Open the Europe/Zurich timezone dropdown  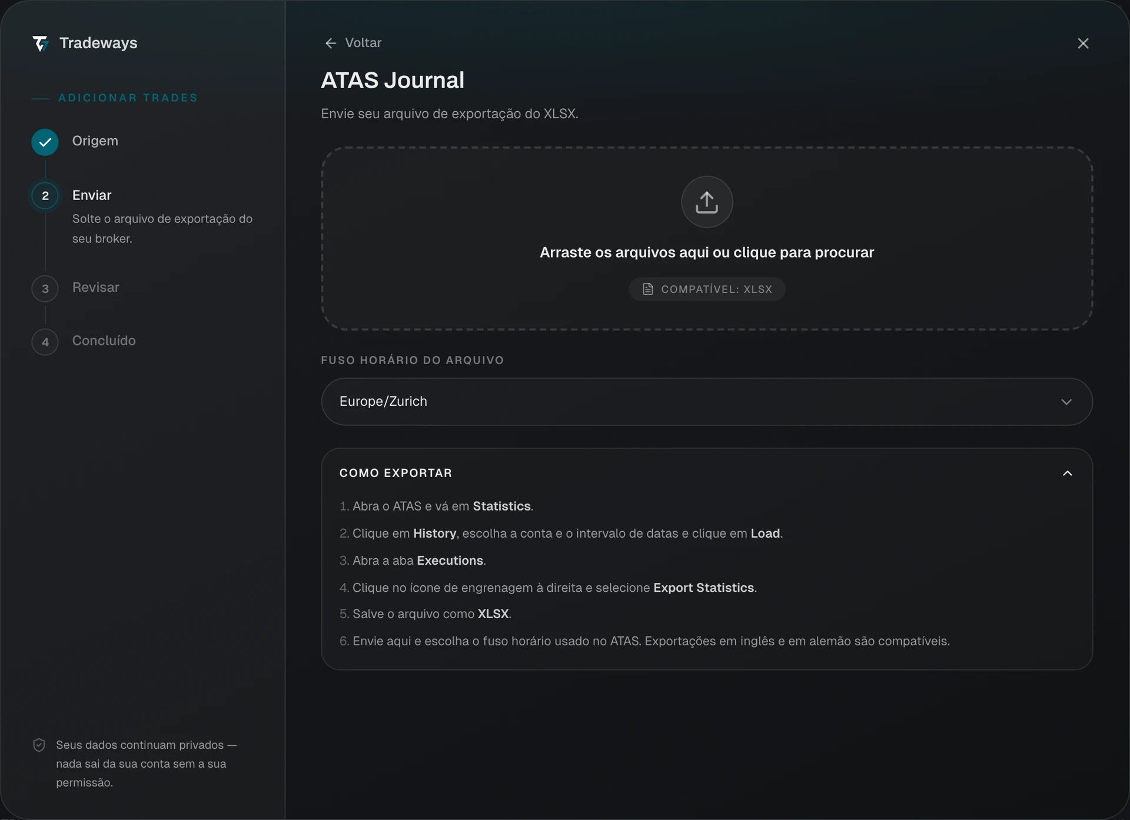(x=707, y=402)
